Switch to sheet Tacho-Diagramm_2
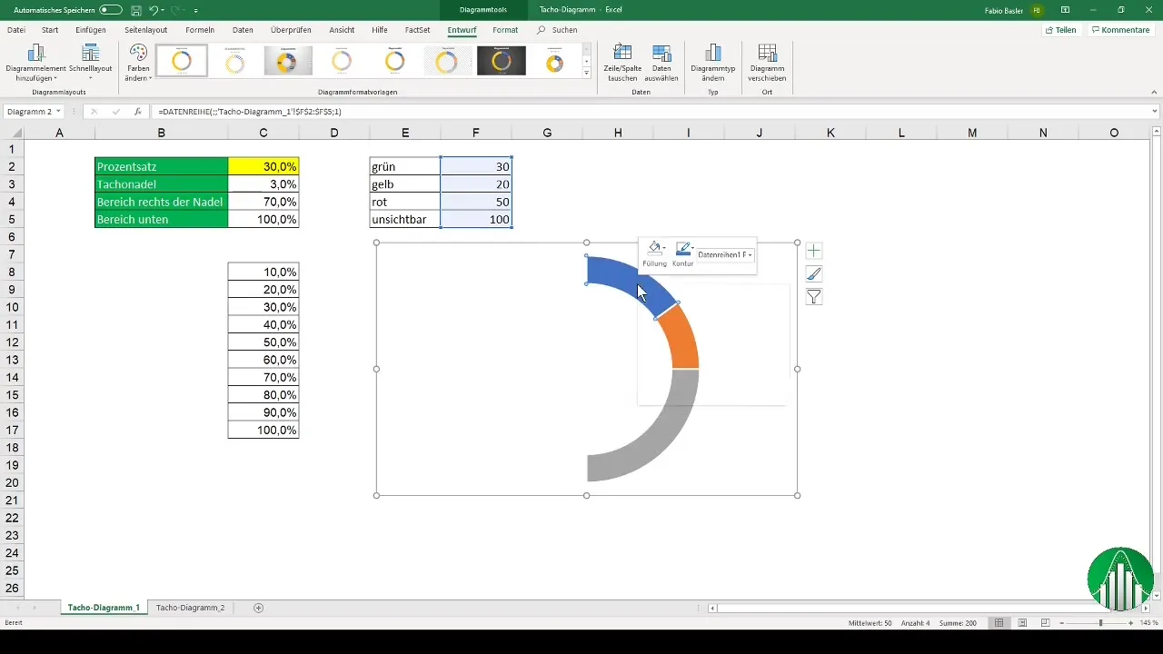1163x654 pixels. tap(190, 607)
